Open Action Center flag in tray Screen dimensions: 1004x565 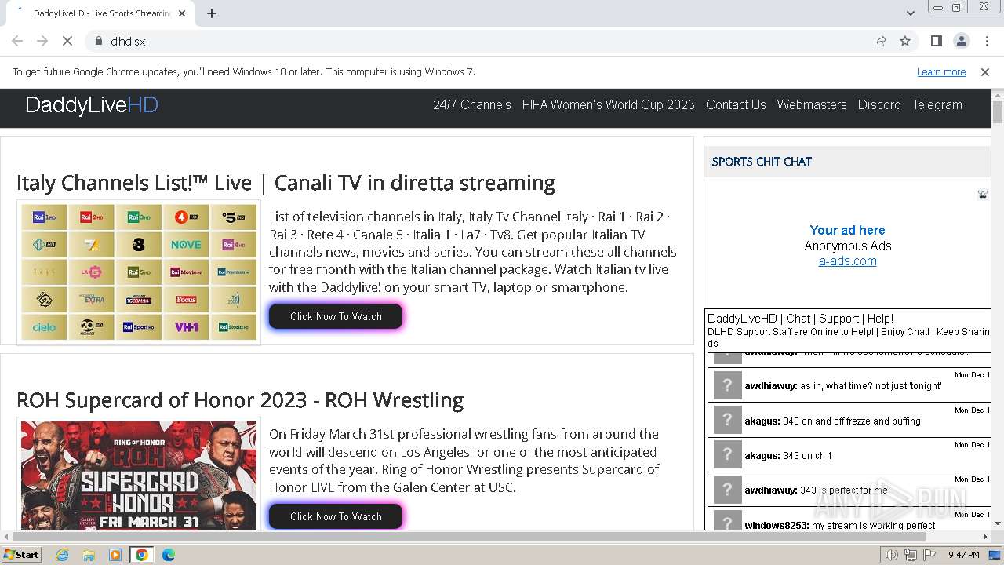(x=929, y=555)
